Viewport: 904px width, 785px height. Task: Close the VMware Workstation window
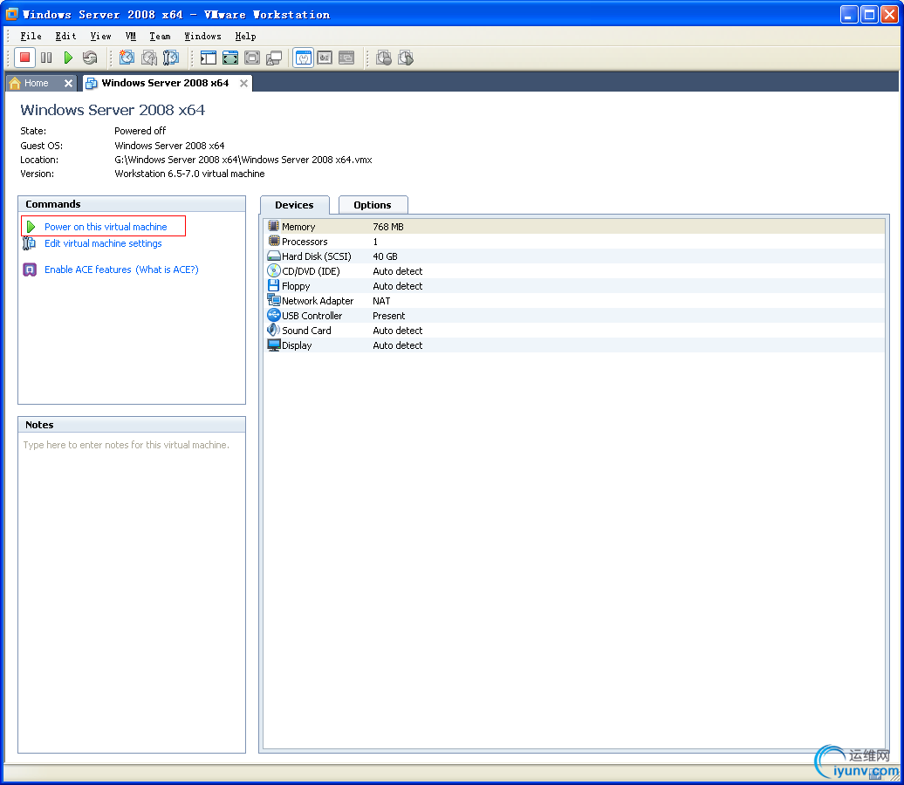pyautogui.click(x=889, y=15)
